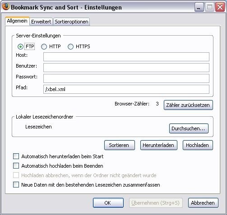The image size is (227, 215).
Task: Enable Automatisch hochladen beim Beenden checkbox
Action: click(x=16, y=166)
